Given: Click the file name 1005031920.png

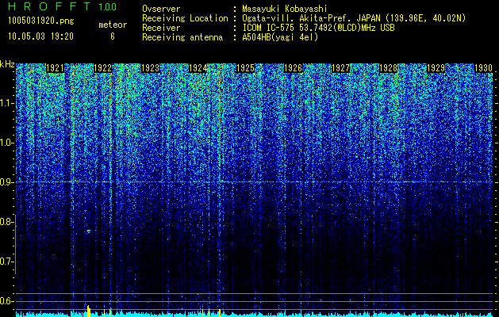Looking at the screenshot, I should (41, 21).
